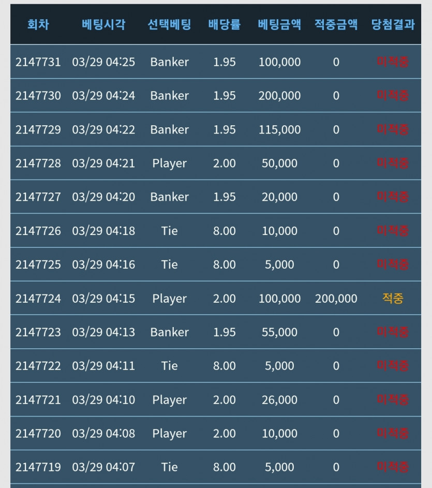Screen dimensions: 432x488
Task: Click the 200,000 winning amount
Action: point(336,299)
